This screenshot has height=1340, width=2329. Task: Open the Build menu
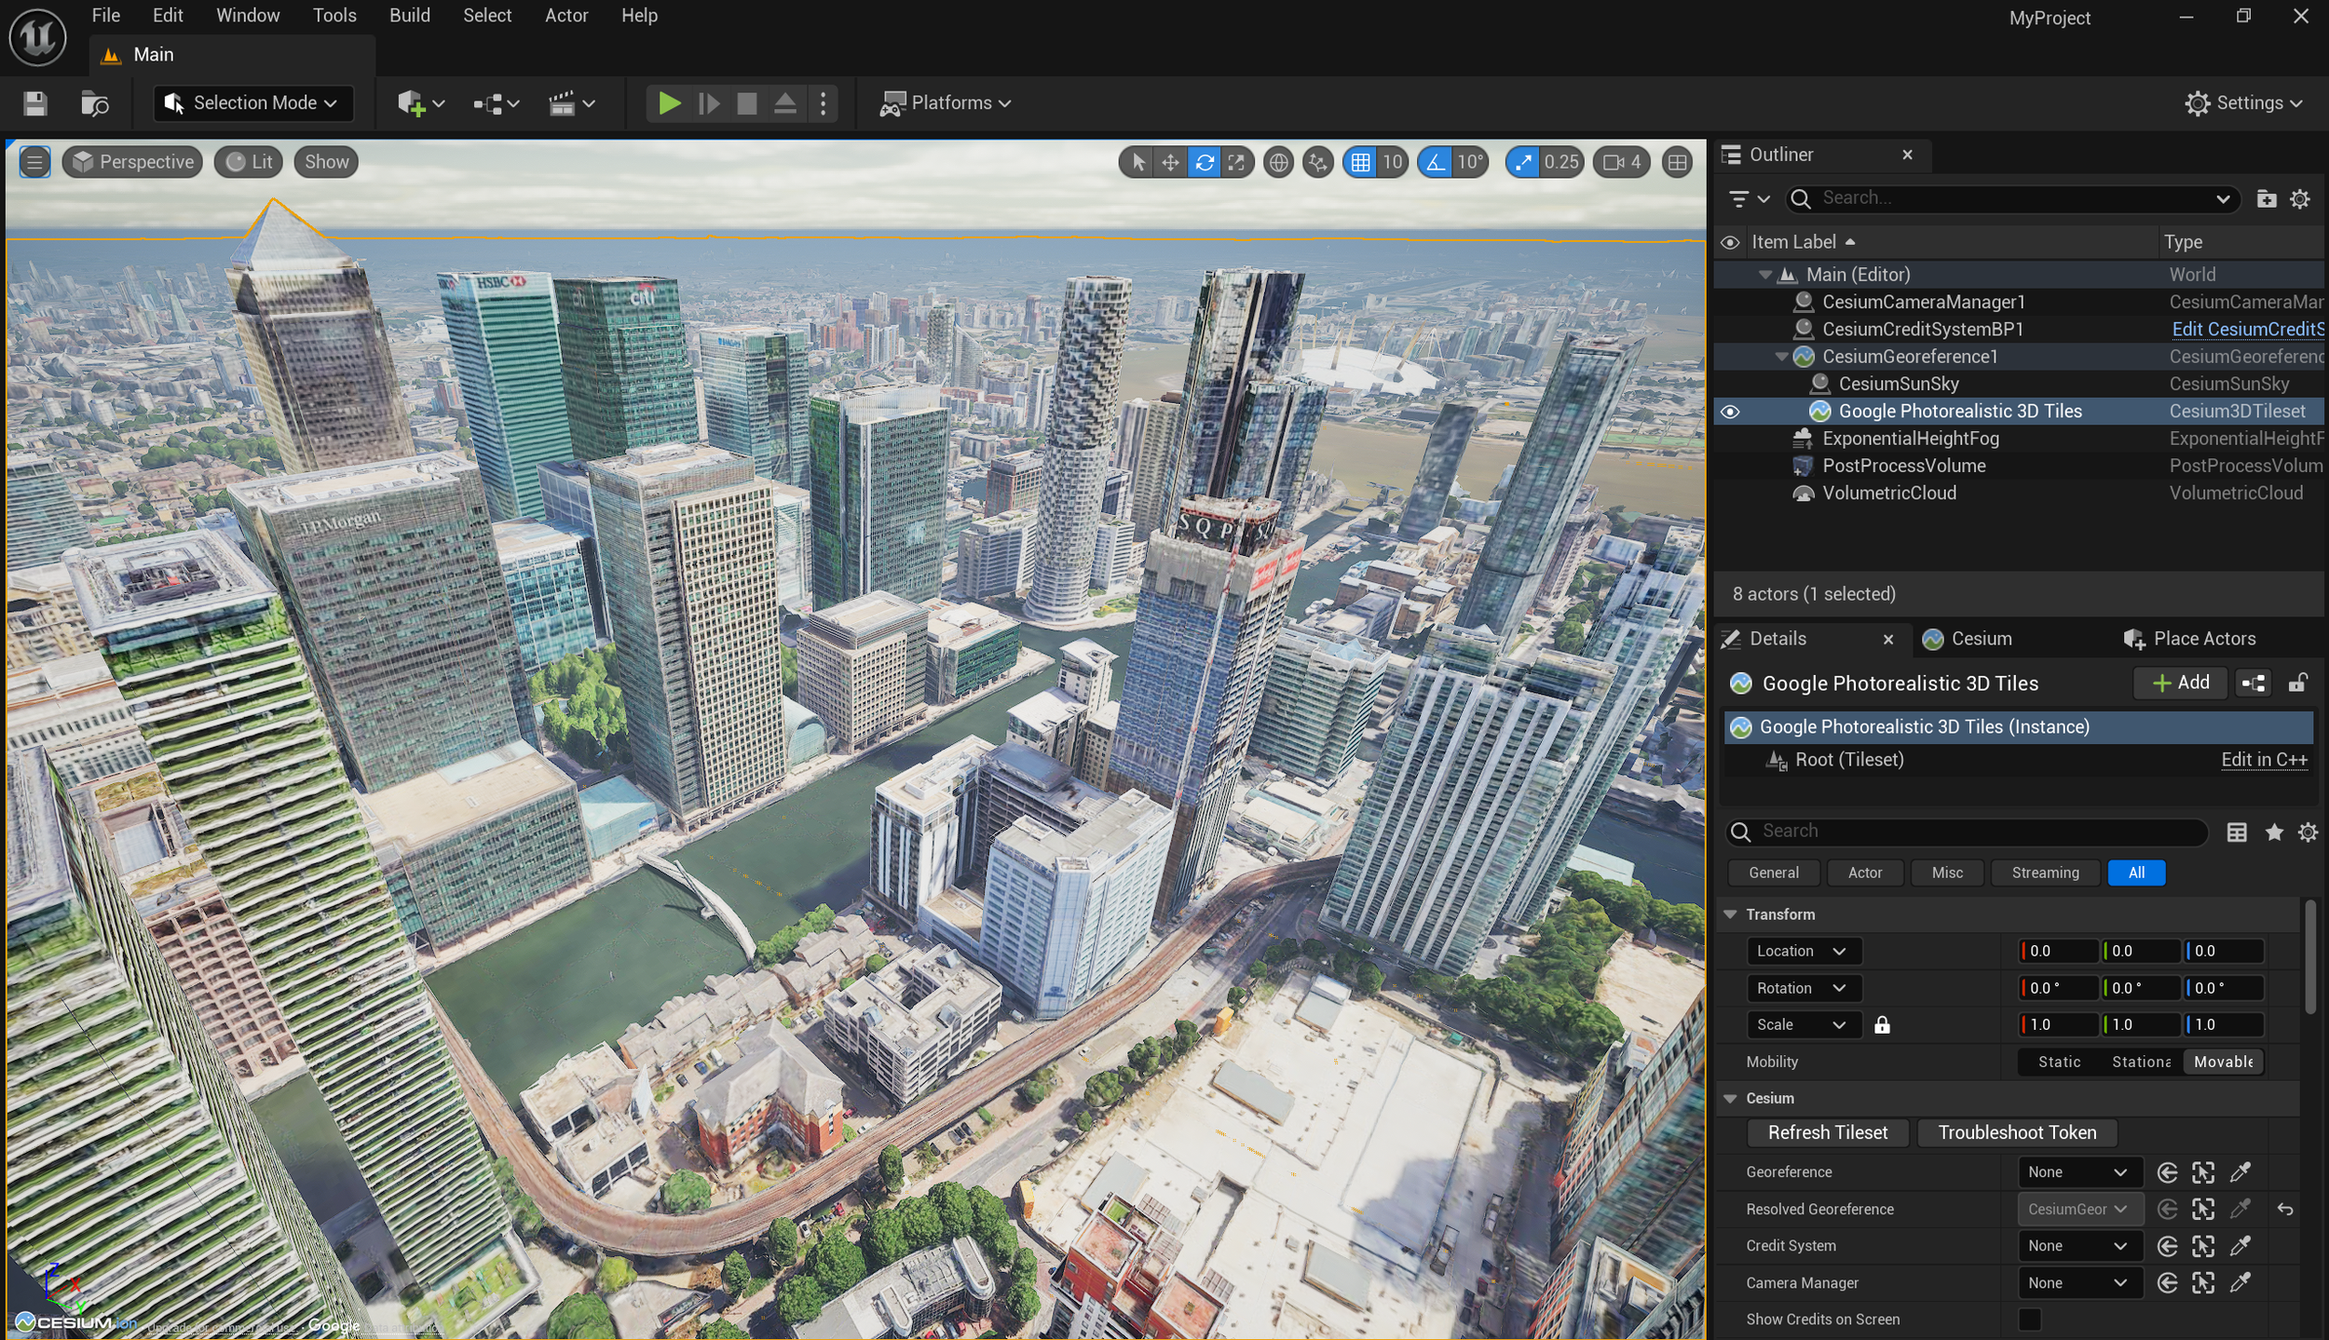point(409,16)
